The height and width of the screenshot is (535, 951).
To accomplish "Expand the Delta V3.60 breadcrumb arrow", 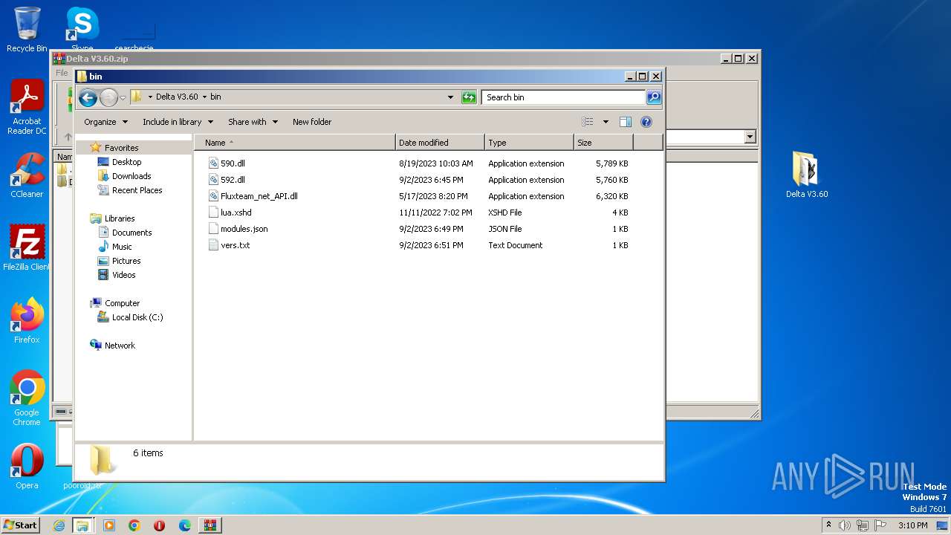I will click(204, 97).
